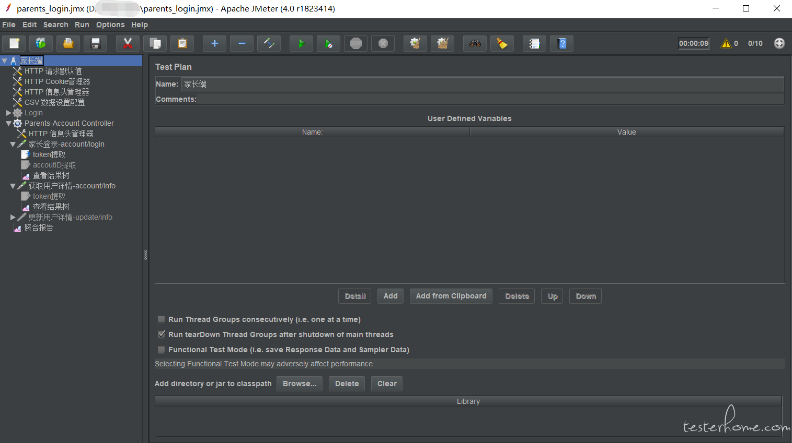792x443 pixels.
Task: Open the Function Helper dialog icon
Action: pyautogui.click(x=534, y=43)
